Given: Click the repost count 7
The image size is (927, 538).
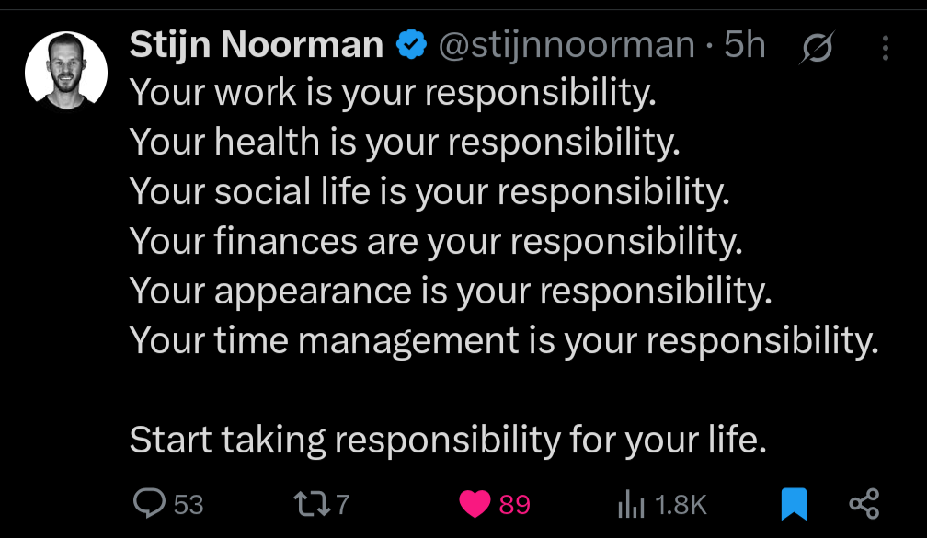Looking at the screenshot, I should click(x=342, y=504).
